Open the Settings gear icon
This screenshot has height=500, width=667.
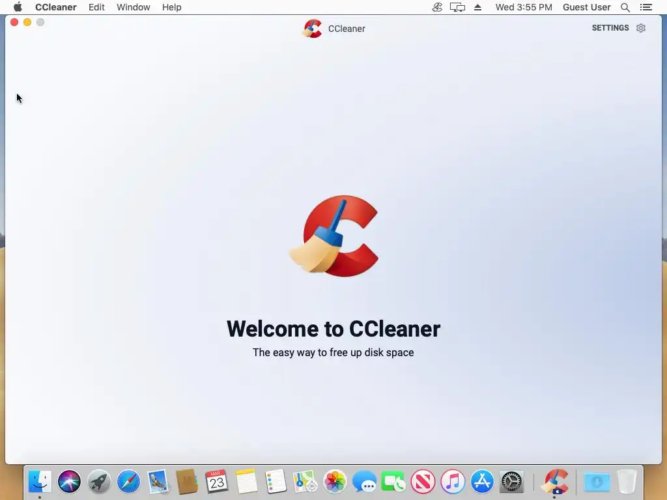coord(641,28)
